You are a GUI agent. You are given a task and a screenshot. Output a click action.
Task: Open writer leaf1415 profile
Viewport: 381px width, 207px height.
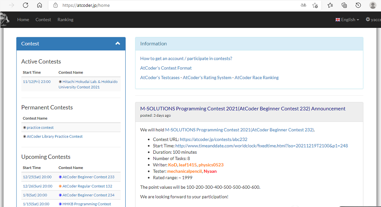pyautogui.click(x=188, y=165)
